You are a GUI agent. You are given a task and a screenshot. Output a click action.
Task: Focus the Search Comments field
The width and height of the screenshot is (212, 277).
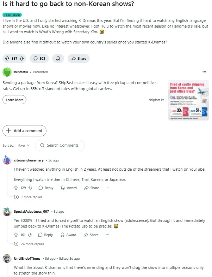click(x=60, y=146)
